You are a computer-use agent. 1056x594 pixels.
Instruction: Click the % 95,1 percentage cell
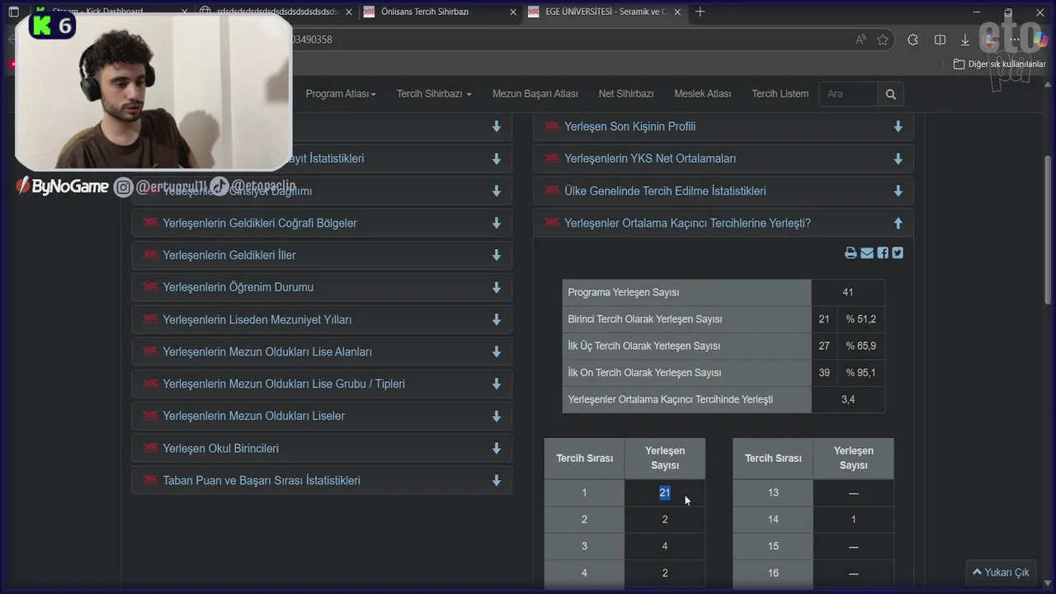[x=860, y=373]
